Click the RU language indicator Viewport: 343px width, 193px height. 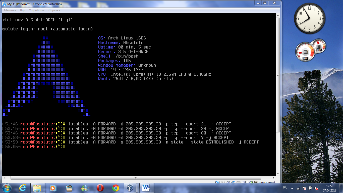(285, 187)
